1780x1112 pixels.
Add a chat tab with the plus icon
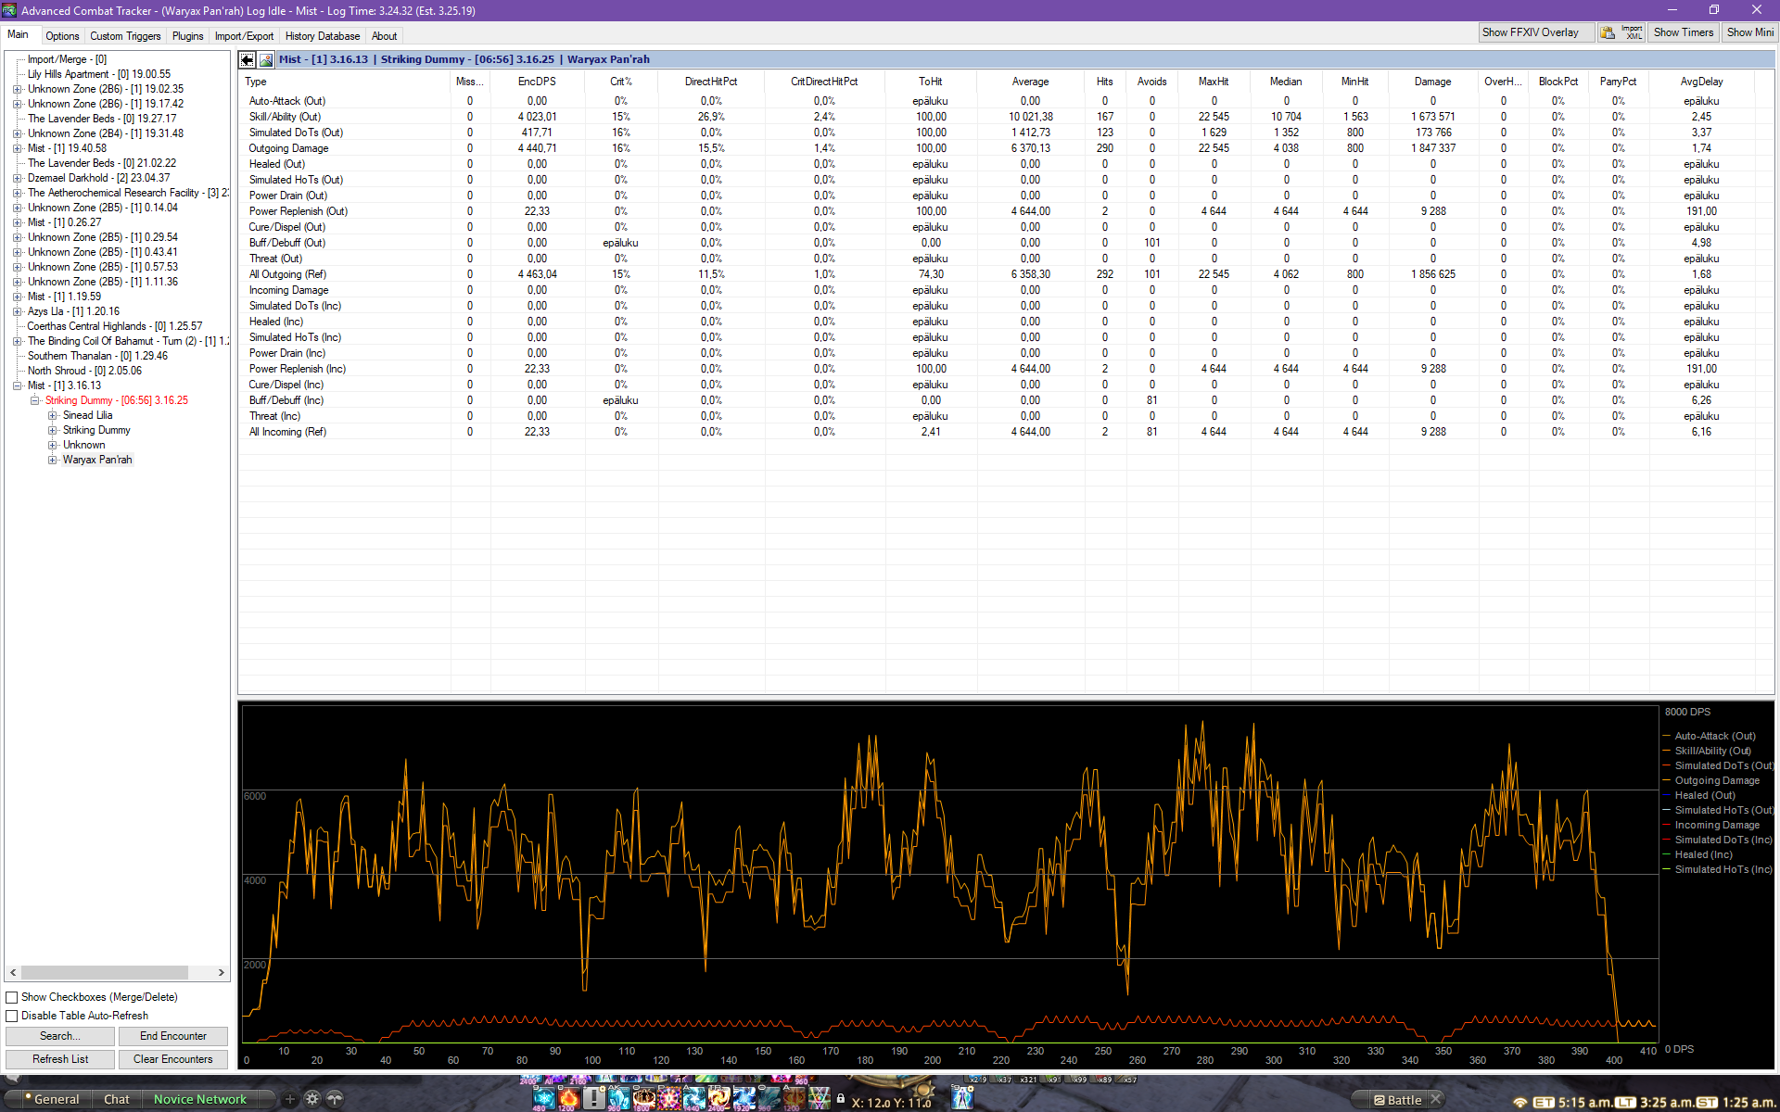pyautogui.click(x=290, y=1099)
